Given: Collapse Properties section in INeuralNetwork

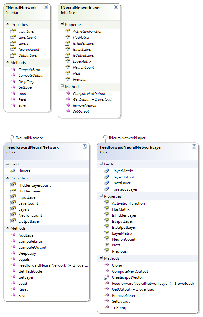Looking at the screenshot, I should [x=7, y=25].
